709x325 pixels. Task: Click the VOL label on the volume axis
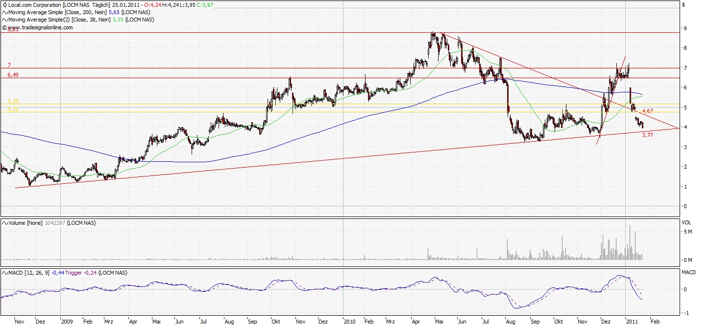click(x=686, y=222)
